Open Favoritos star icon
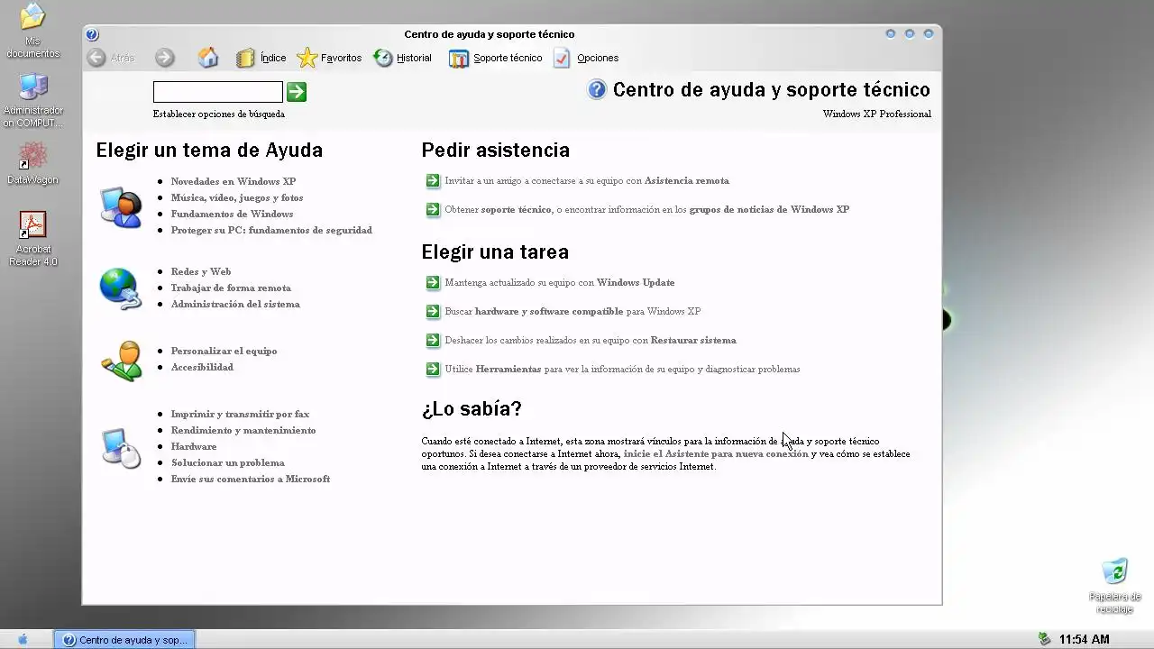The width and height of the screenshot is (1154, 649). tap(307, 58)
